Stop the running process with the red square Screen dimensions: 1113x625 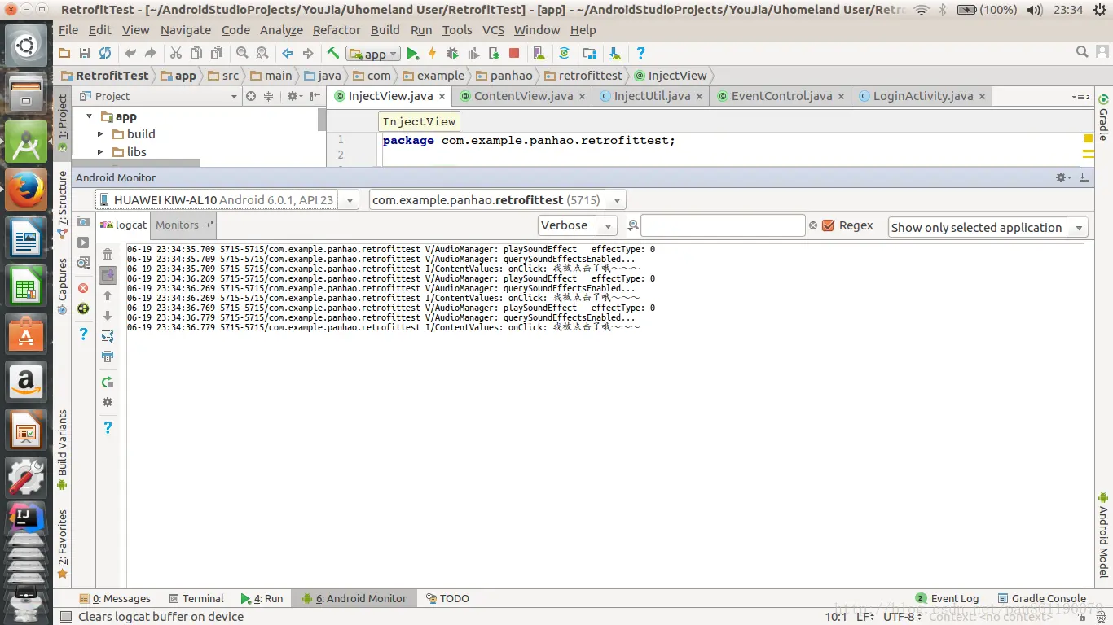513,53
